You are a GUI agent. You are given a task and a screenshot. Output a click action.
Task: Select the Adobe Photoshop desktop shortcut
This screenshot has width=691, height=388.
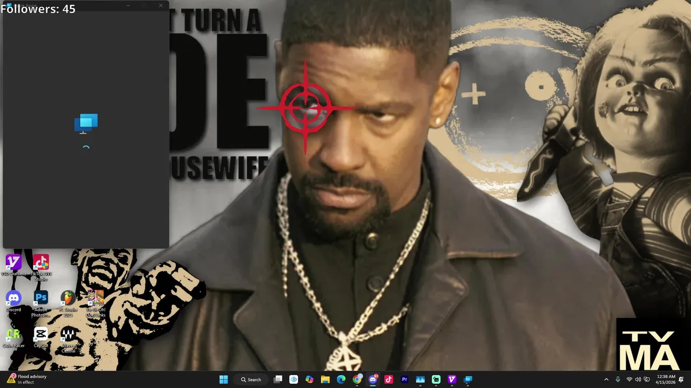click(41, 304)
